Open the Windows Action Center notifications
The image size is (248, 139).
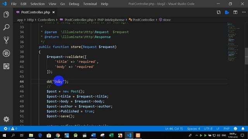point(242,136)
